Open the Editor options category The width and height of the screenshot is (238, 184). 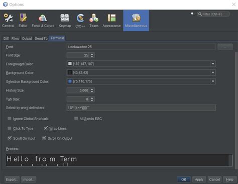tap(23, 21)
